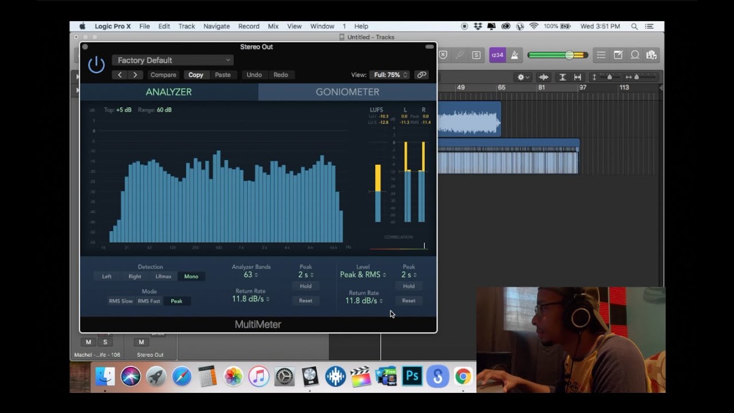Viewport: 734px width, 413px height.
Task: Mute the Stereo Out channel strip
Action: click(x=141, y=342)
